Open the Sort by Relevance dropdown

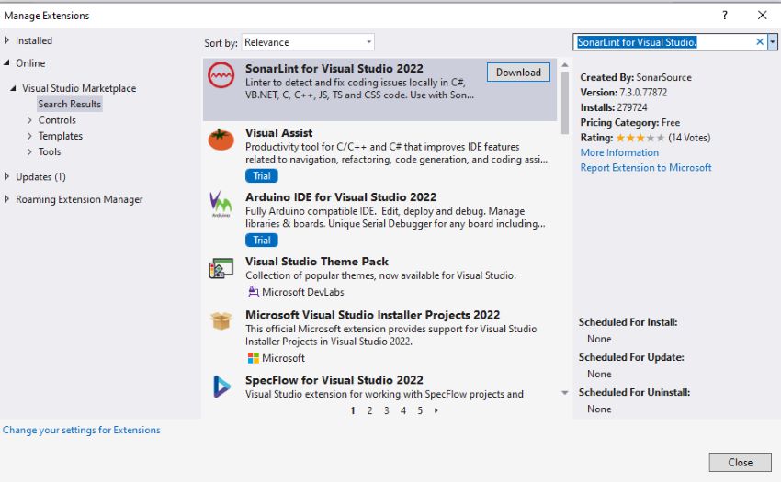(308, 42)
